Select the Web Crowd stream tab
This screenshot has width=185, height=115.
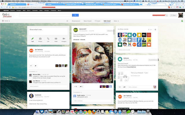pyautogui.click(x=107, y=21)
